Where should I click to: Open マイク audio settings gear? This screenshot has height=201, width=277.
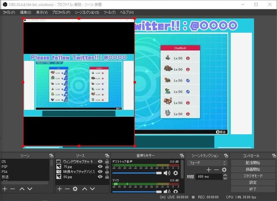(x=176, y=191)
